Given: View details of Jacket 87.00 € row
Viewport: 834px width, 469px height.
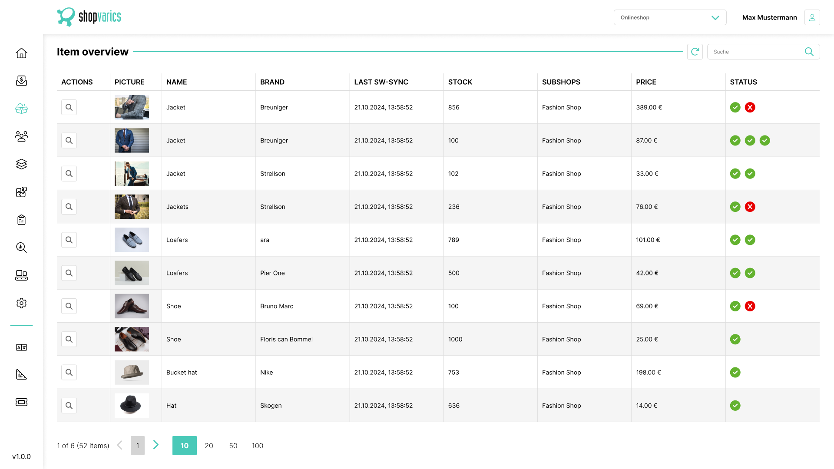Looking at the screenshot, I should [69, 140].
